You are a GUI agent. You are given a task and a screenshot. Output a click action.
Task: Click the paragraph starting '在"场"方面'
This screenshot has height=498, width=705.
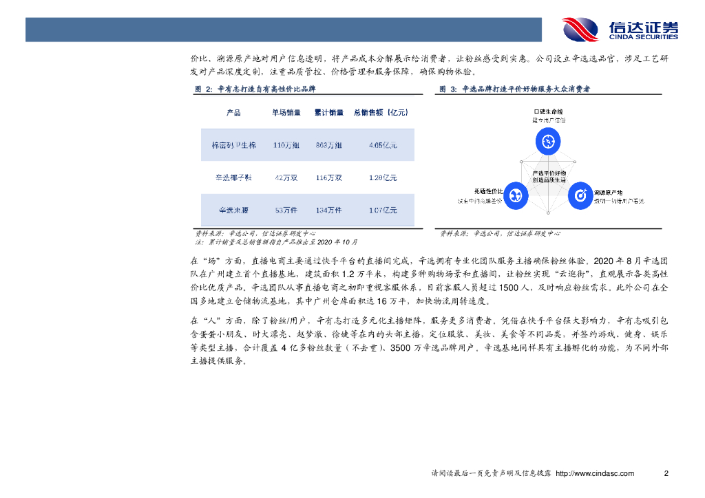429,281
